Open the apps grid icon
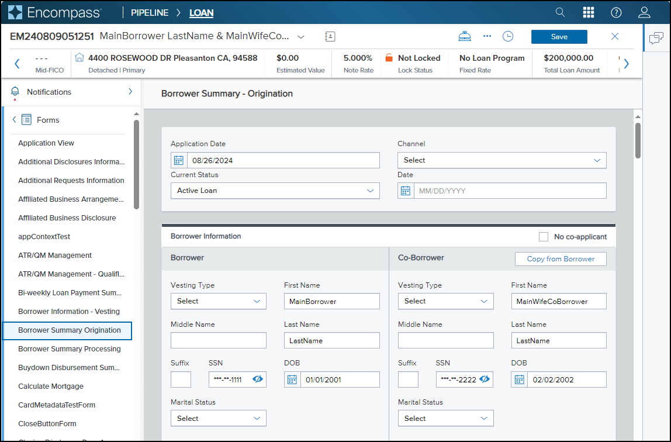The image size is (671, 442). coord(589,12)
